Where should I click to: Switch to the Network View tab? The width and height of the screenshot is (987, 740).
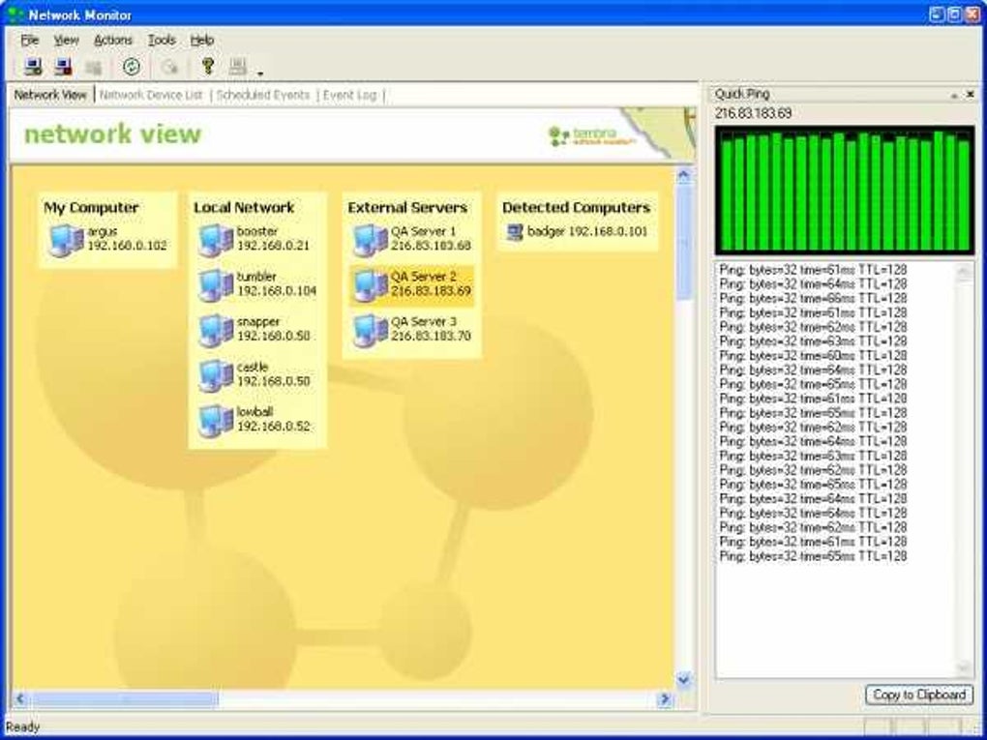coord(50,95)
